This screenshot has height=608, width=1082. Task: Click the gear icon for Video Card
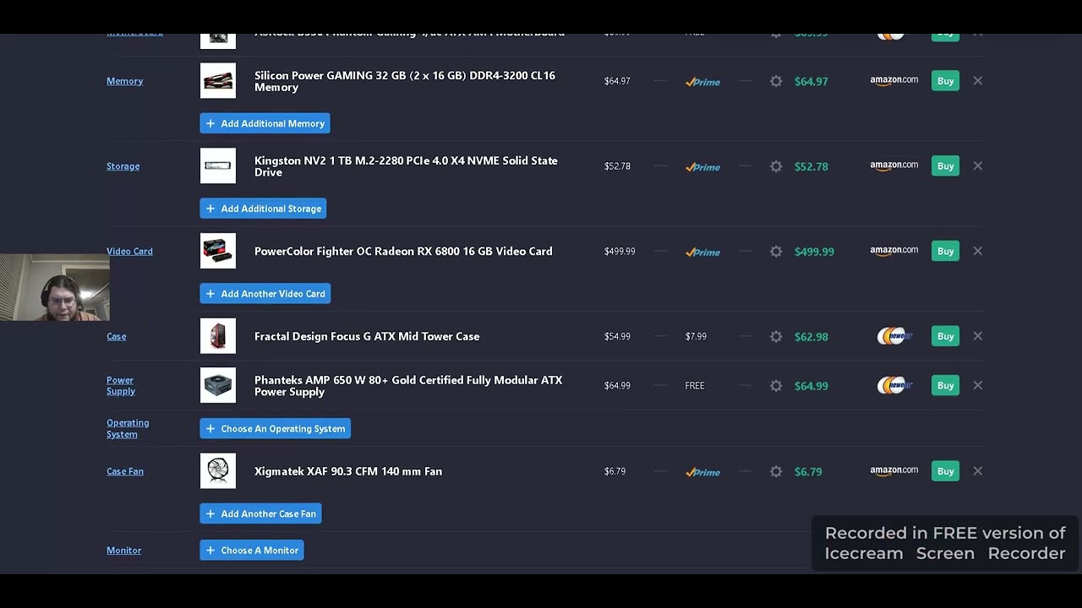[x=776, y=252]
